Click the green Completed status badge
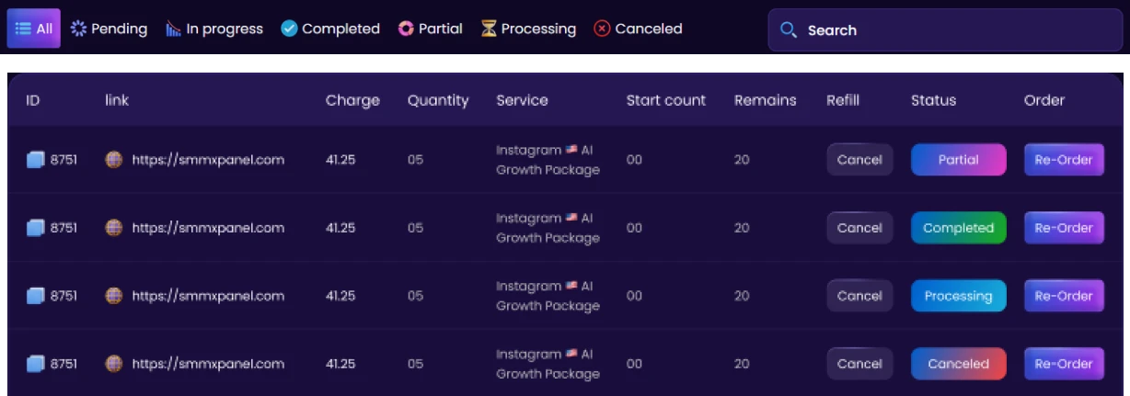1130x396 pixels. (x=958, y=228)
